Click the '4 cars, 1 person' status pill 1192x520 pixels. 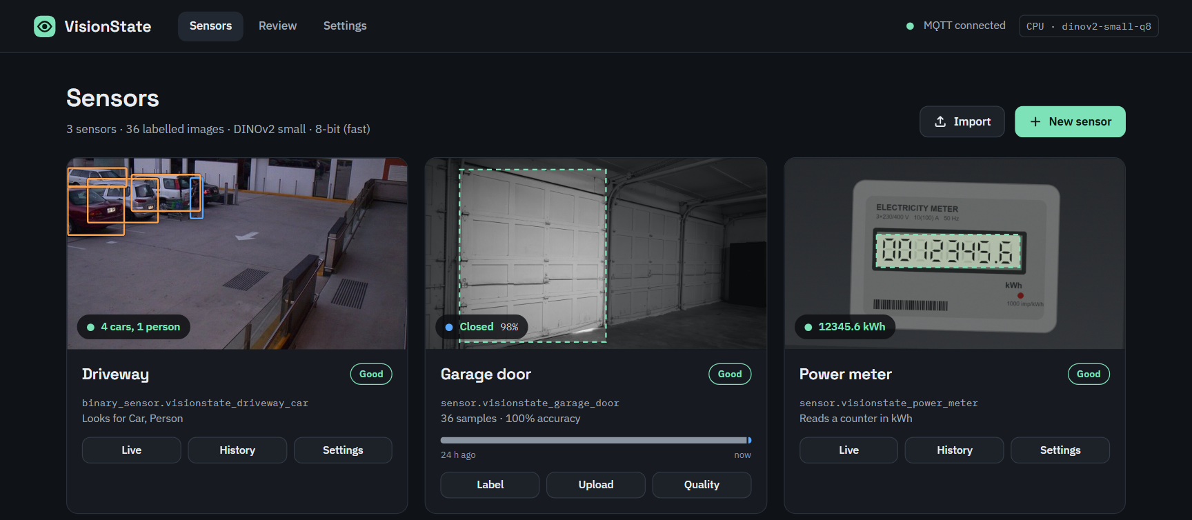point(133,327)
